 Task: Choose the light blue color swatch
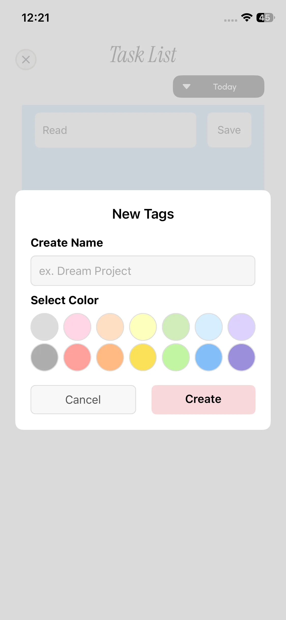click(209, 327)
